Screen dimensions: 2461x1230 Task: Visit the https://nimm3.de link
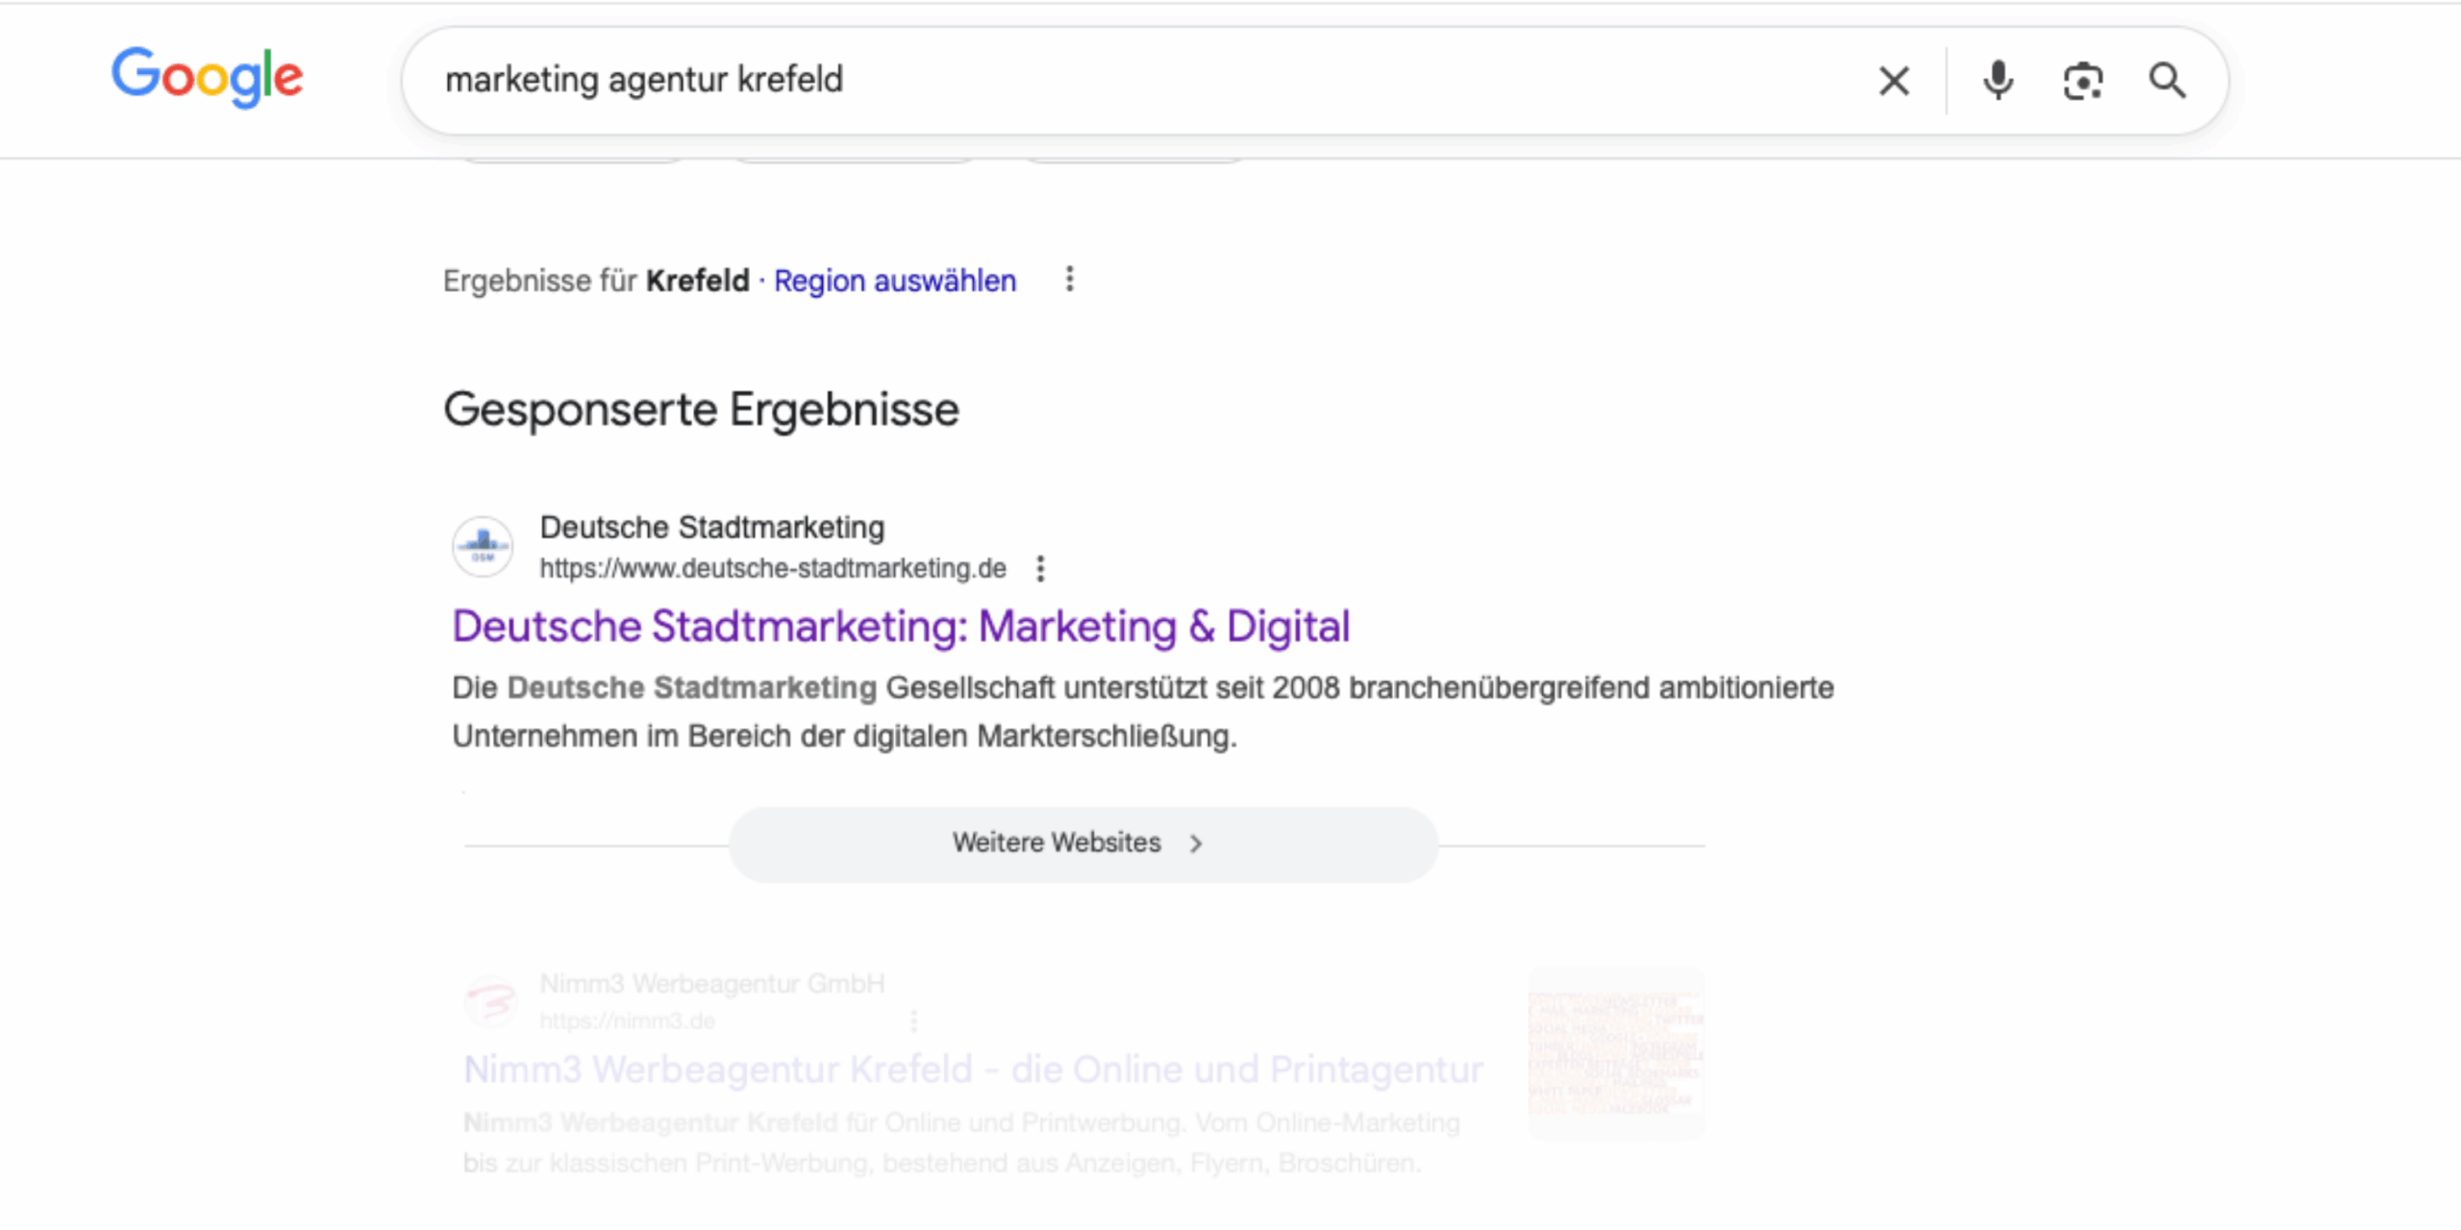626,1021
